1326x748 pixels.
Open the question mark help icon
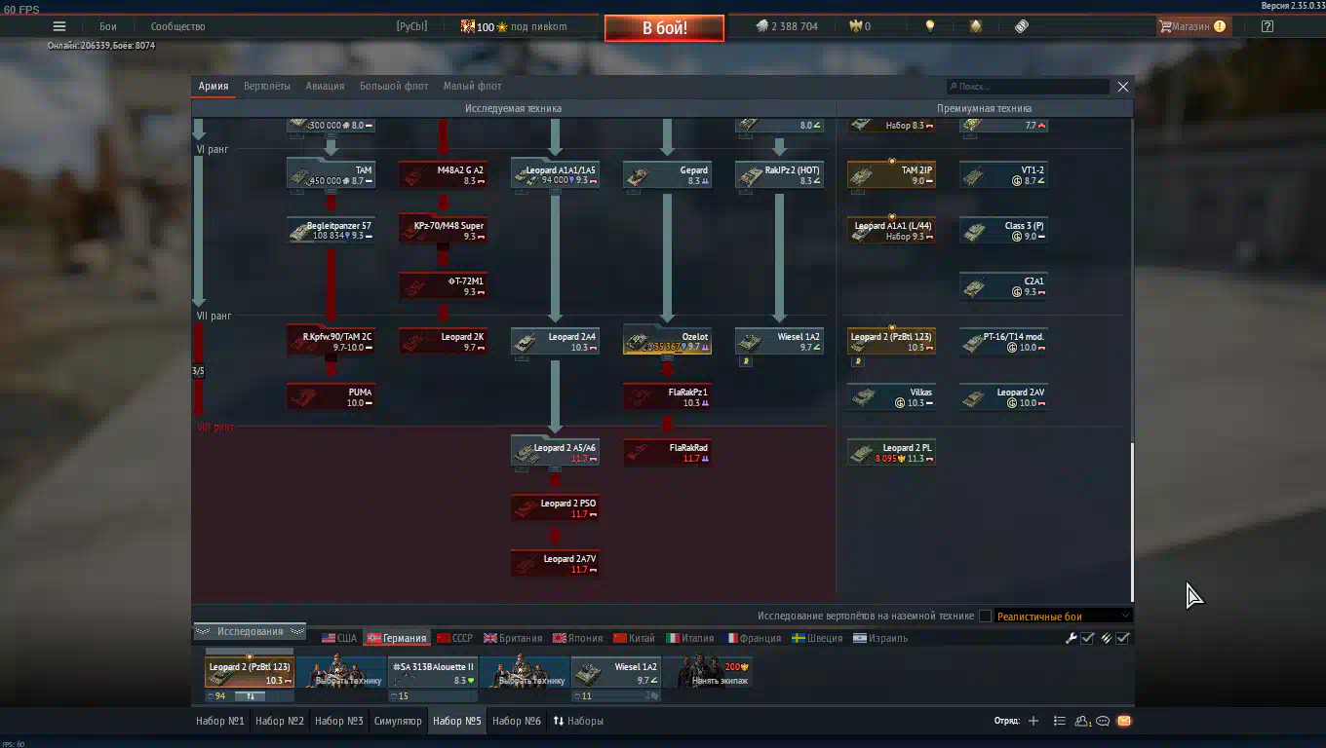(x=1267, y=26)
